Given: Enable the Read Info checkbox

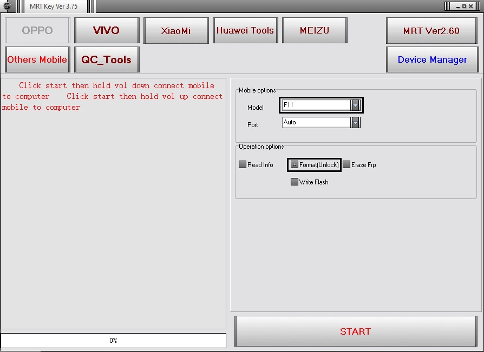Looking at the screenshot, I should click(x=243, y=164).
